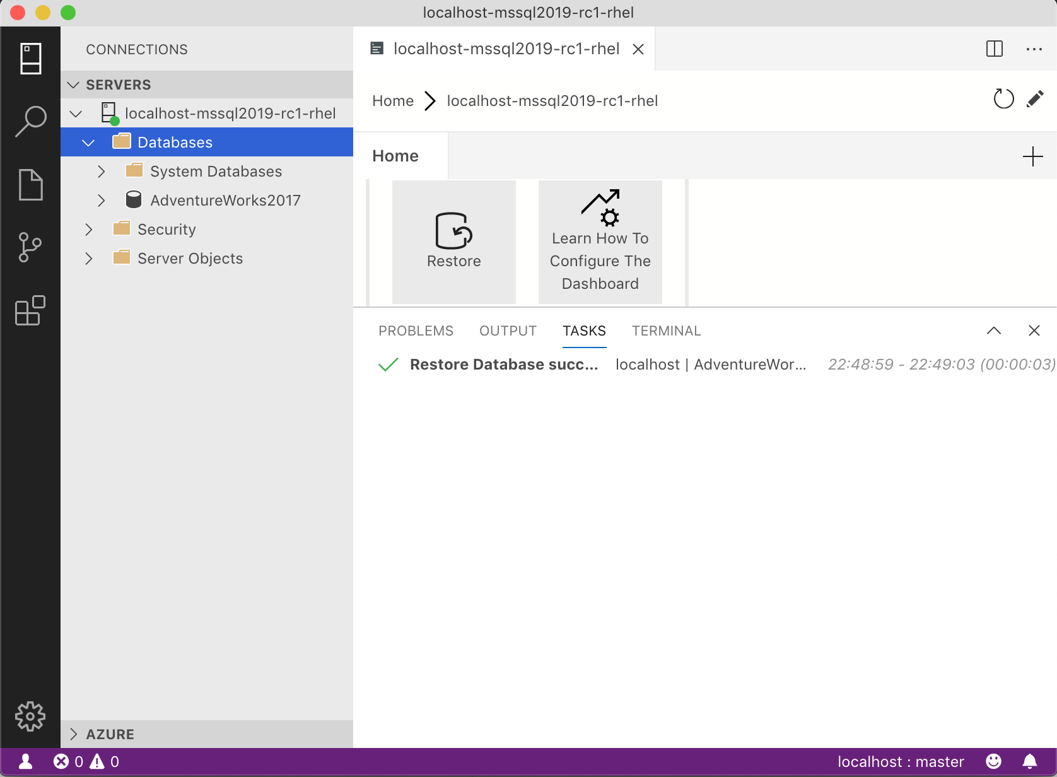Click the localhost | AdventureWor... task target text
The width and height of the screenshot is (1057, 777).
[x=711, y=365]
